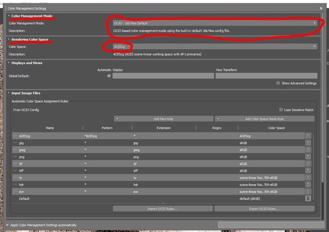
Task: Open the Color Management Mode dropdown
Action: click(215, 23)
